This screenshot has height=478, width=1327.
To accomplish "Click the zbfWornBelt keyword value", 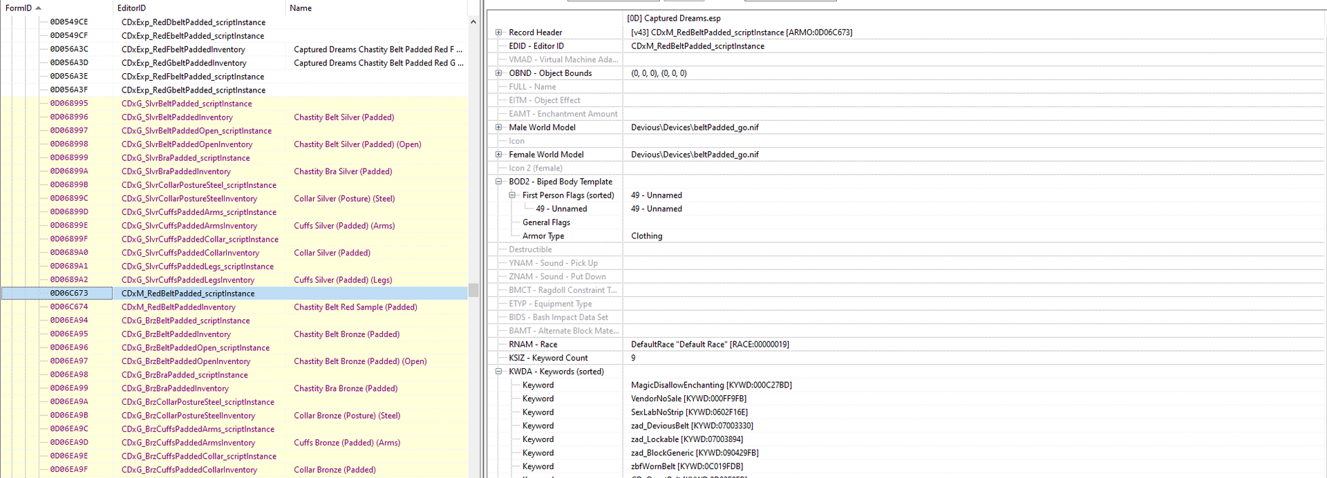I will 687,466.
